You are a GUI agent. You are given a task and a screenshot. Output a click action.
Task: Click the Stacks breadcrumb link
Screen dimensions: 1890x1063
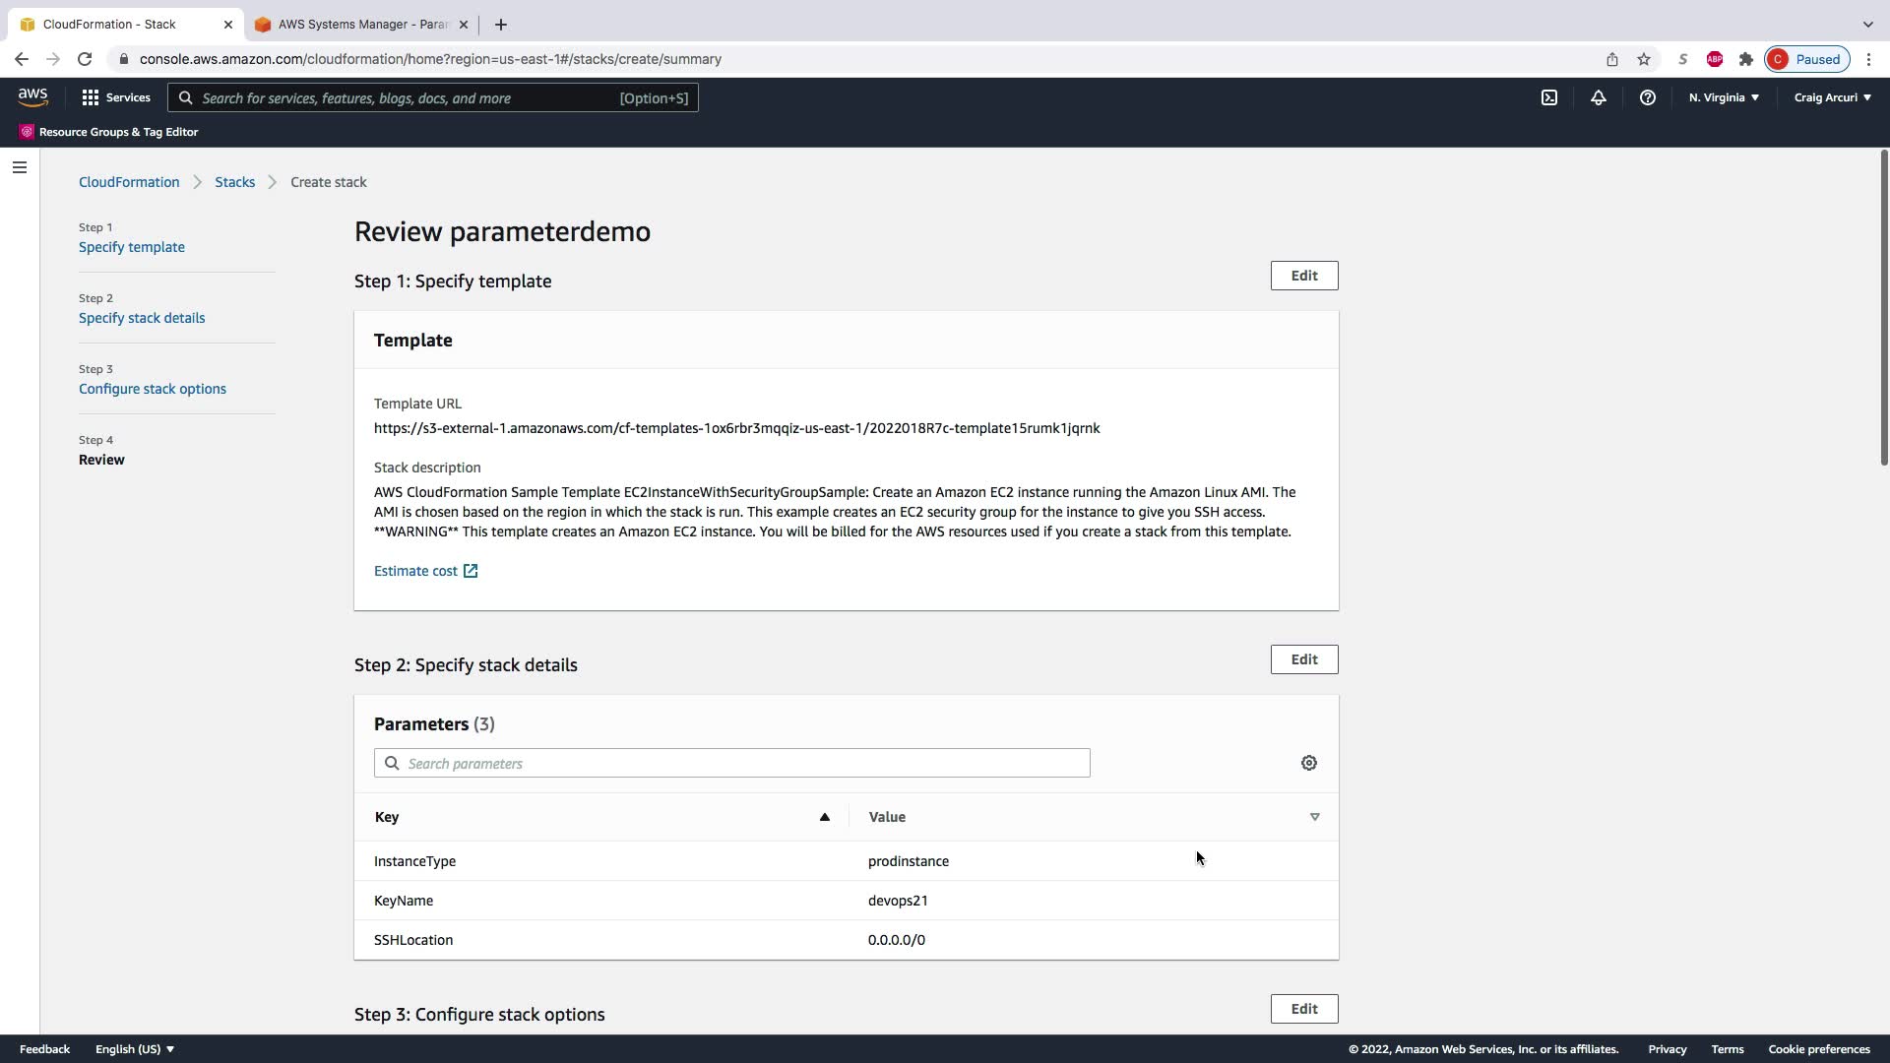(235, 182)
